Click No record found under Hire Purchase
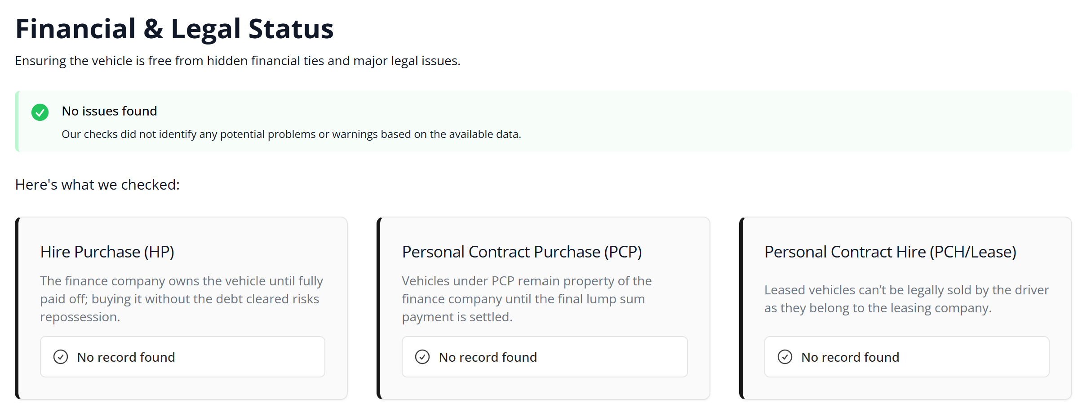 tap(126, 357)
